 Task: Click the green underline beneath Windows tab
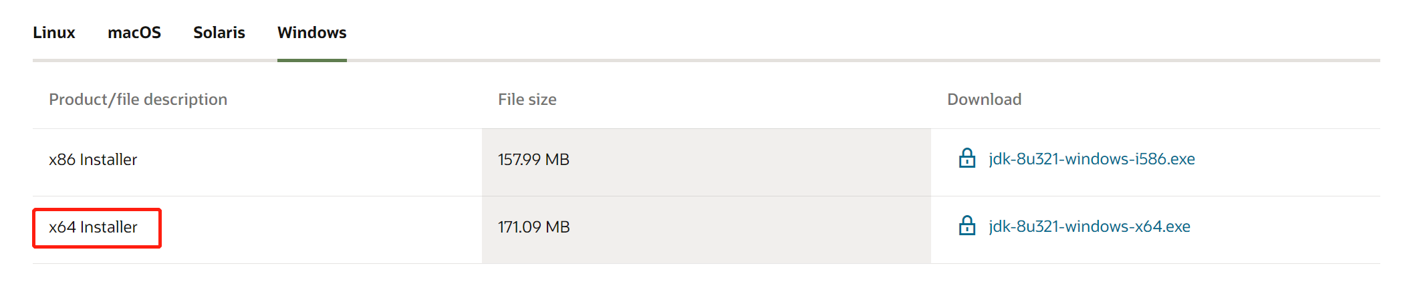click(x=311, y=60)
